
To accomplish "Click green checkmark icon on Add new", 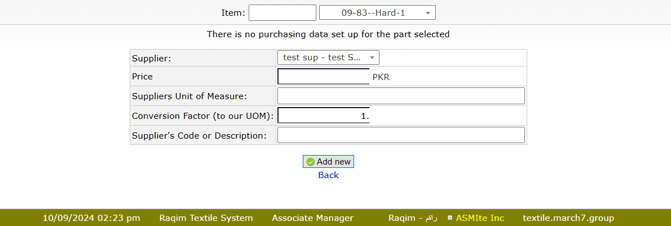I will [310, 162].
